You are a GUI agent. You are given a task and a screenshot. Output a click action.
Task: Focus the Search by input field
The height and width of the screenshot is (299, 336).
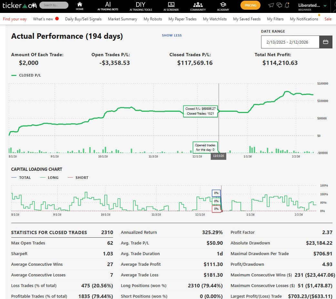(x=54, y=5)
